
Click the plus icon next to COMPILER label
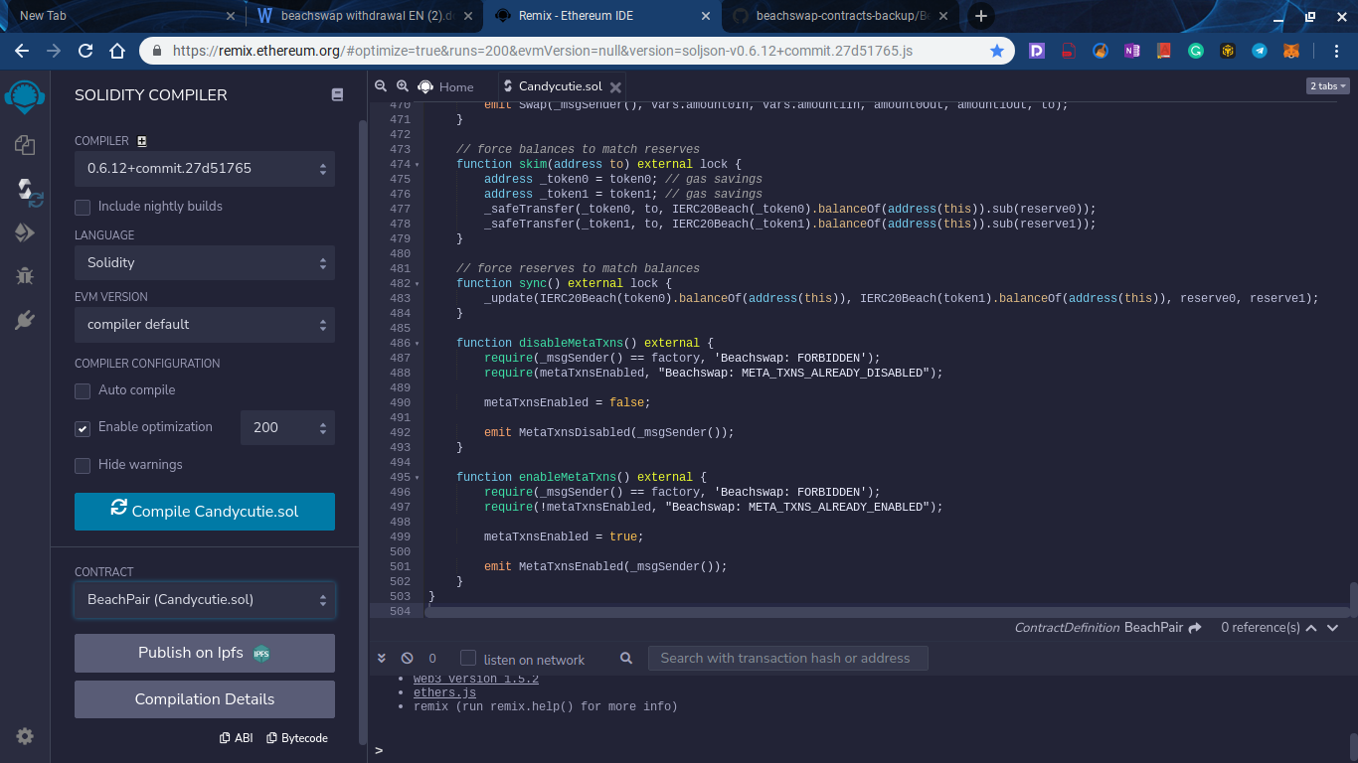(142, 141)
